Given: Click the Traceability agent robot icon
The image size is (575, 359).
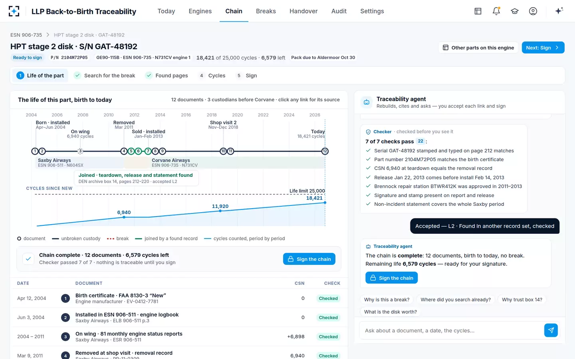Looking at the screenshot, I should (x=367, y=102).
